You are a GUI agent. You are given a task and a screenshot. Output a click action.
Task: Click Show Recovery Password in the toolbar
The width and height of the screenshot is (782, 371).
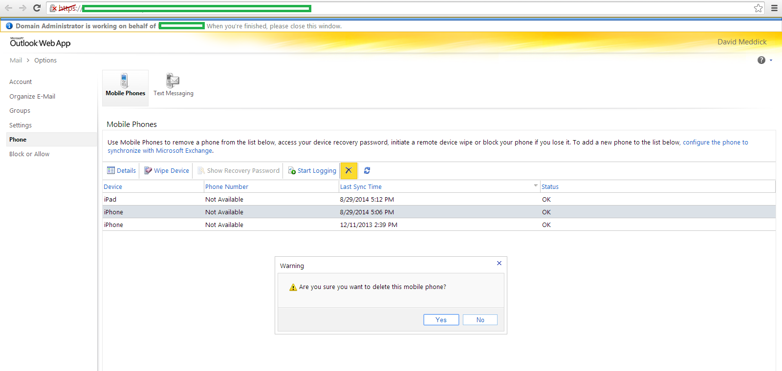pos(239,170)
